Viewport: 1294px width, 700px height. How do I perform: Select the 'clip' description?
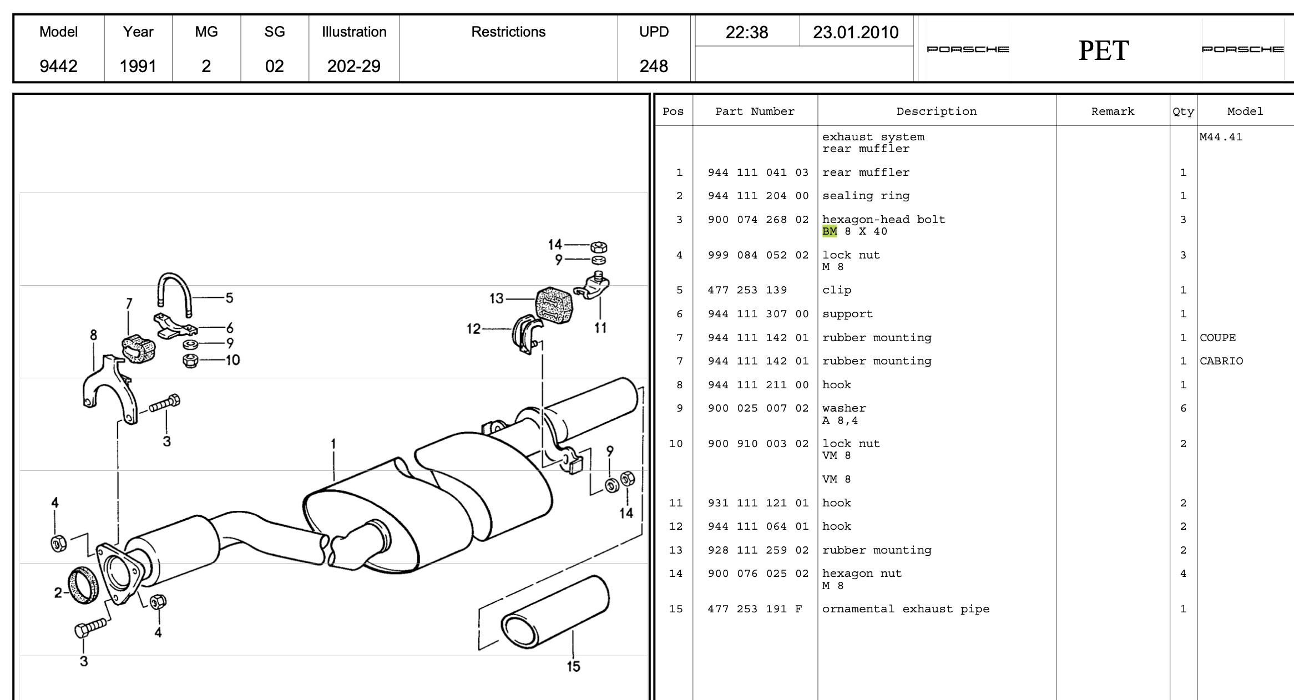836,290
